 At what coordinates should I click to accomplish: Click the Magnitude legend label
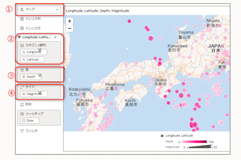172,147
